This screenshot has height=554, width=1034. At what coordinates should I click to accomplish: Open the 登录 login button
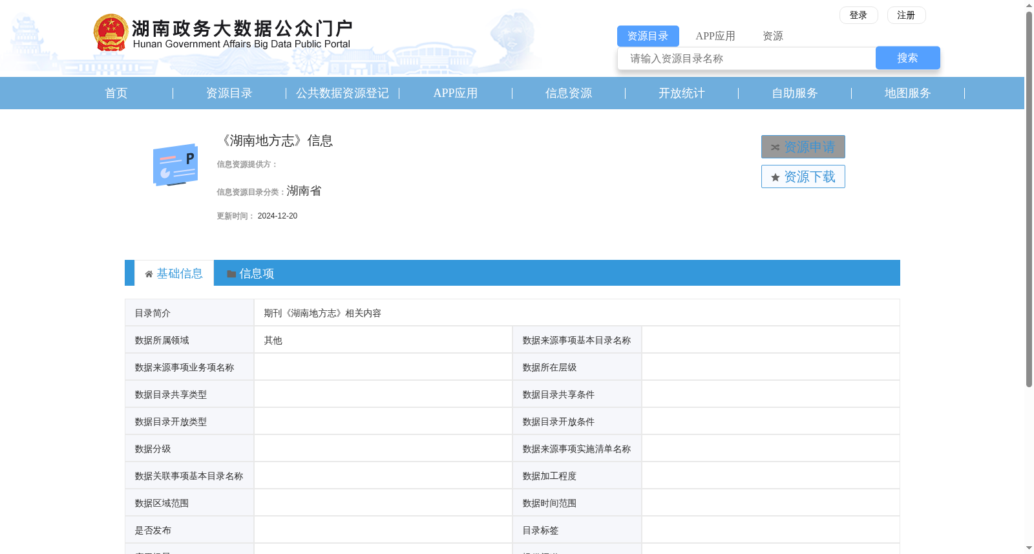[x=858, y=15]
